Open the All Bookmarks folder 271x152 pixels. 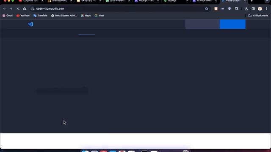pos(258,16)
